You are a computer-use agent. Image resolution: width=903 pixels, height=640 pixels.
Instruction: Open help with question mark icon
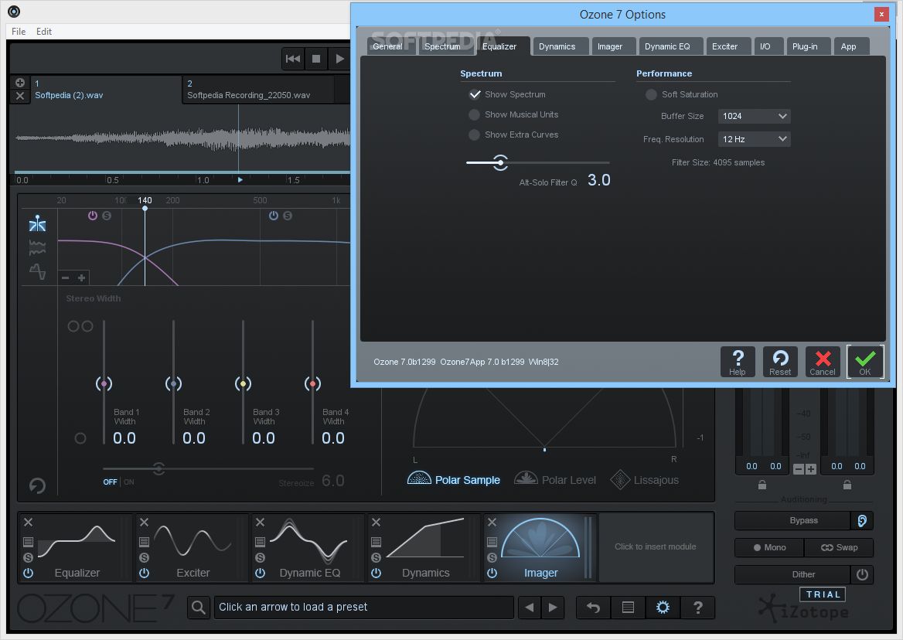(698, 608)
